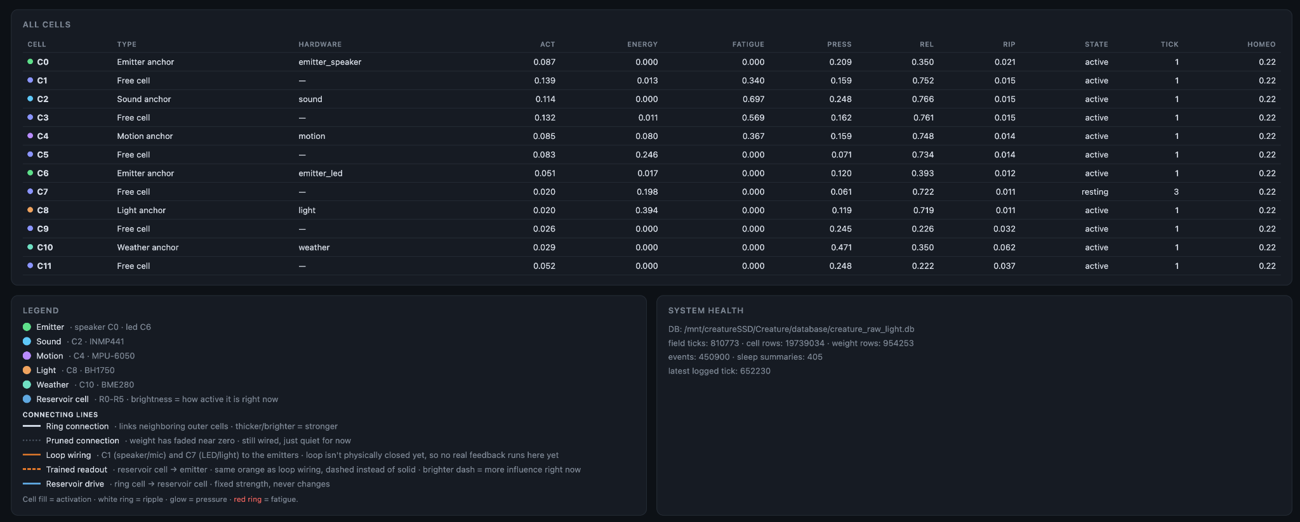Click the PRESS column header
The image size is (1300, 522).
839,44
